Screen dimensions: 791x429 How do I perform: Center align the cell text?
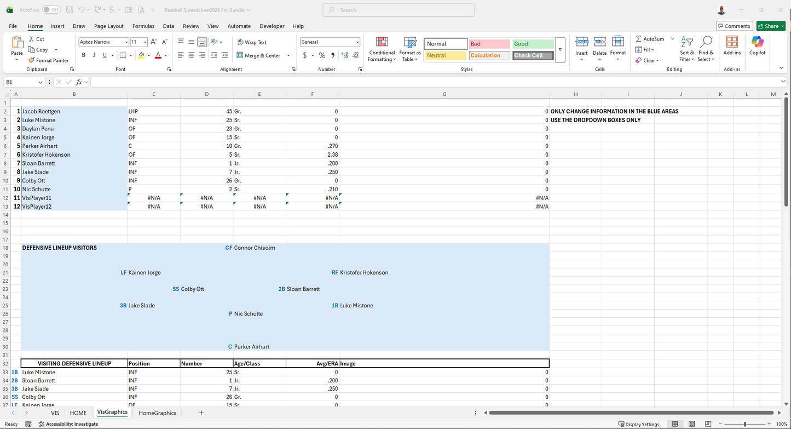[x=191, y=55]
